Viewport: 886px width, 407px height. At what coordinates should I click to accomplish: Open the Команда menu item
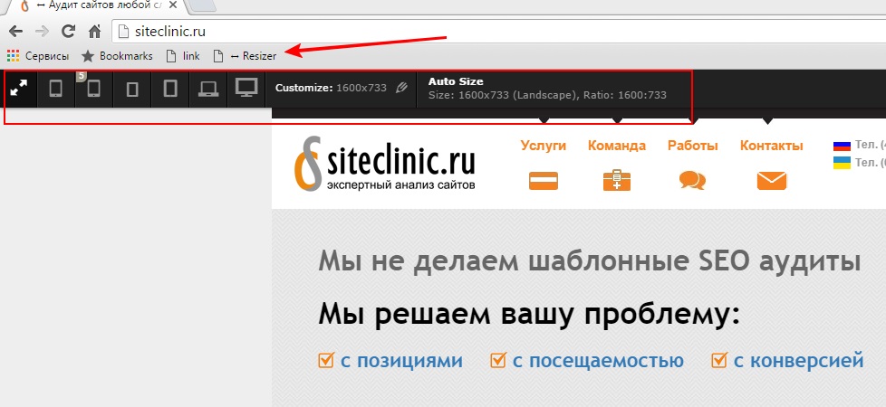tap(616, 146)
